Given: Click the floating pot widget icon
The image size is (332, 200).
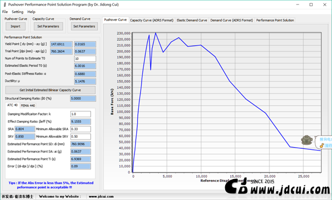Looking at the screenshot, I should [x=307, y=140].
